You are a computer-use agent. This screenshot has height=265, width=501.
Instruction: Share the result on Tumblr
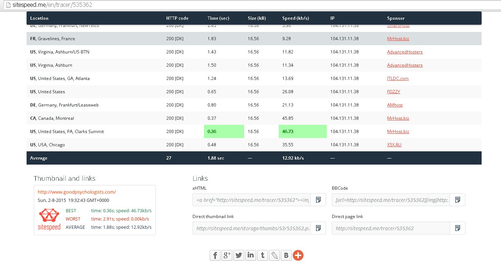[x=263, y=255]
